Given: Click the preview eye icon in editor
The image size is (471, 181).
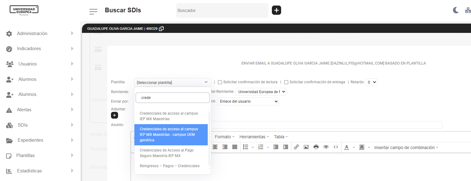Looking at the screenshot, I should point(326,147).
